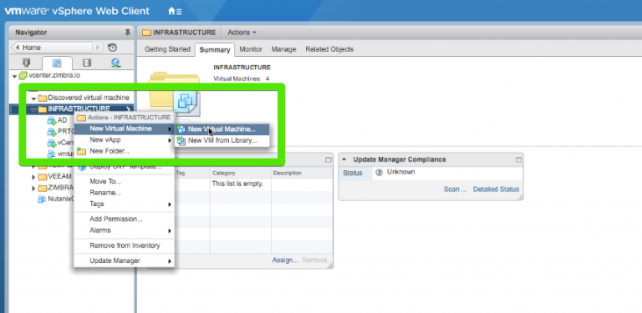This screenshot has height=313, width=642.
Task: Collapse Update Manager Compliance panel triangle
Action: 344,159
